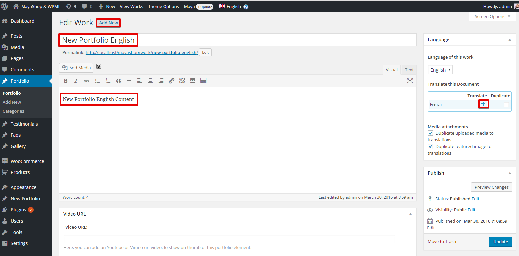
Task: Click the Update button
Action: pyautogui.click(x=500, y=242)
